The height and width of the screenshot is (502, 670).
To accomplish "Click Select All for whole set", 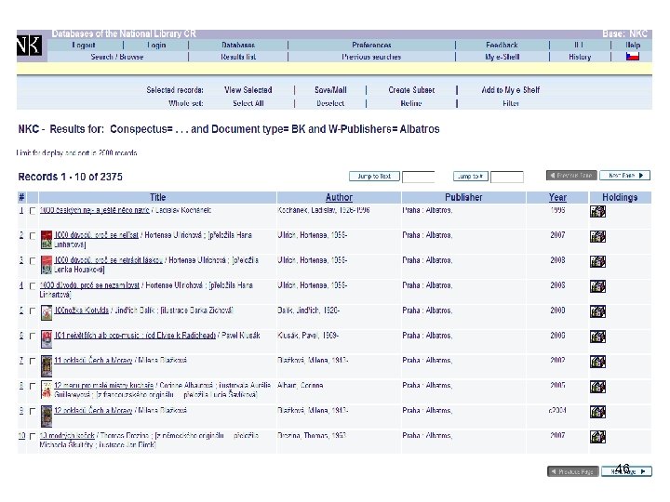I will (x=248, y=103).
